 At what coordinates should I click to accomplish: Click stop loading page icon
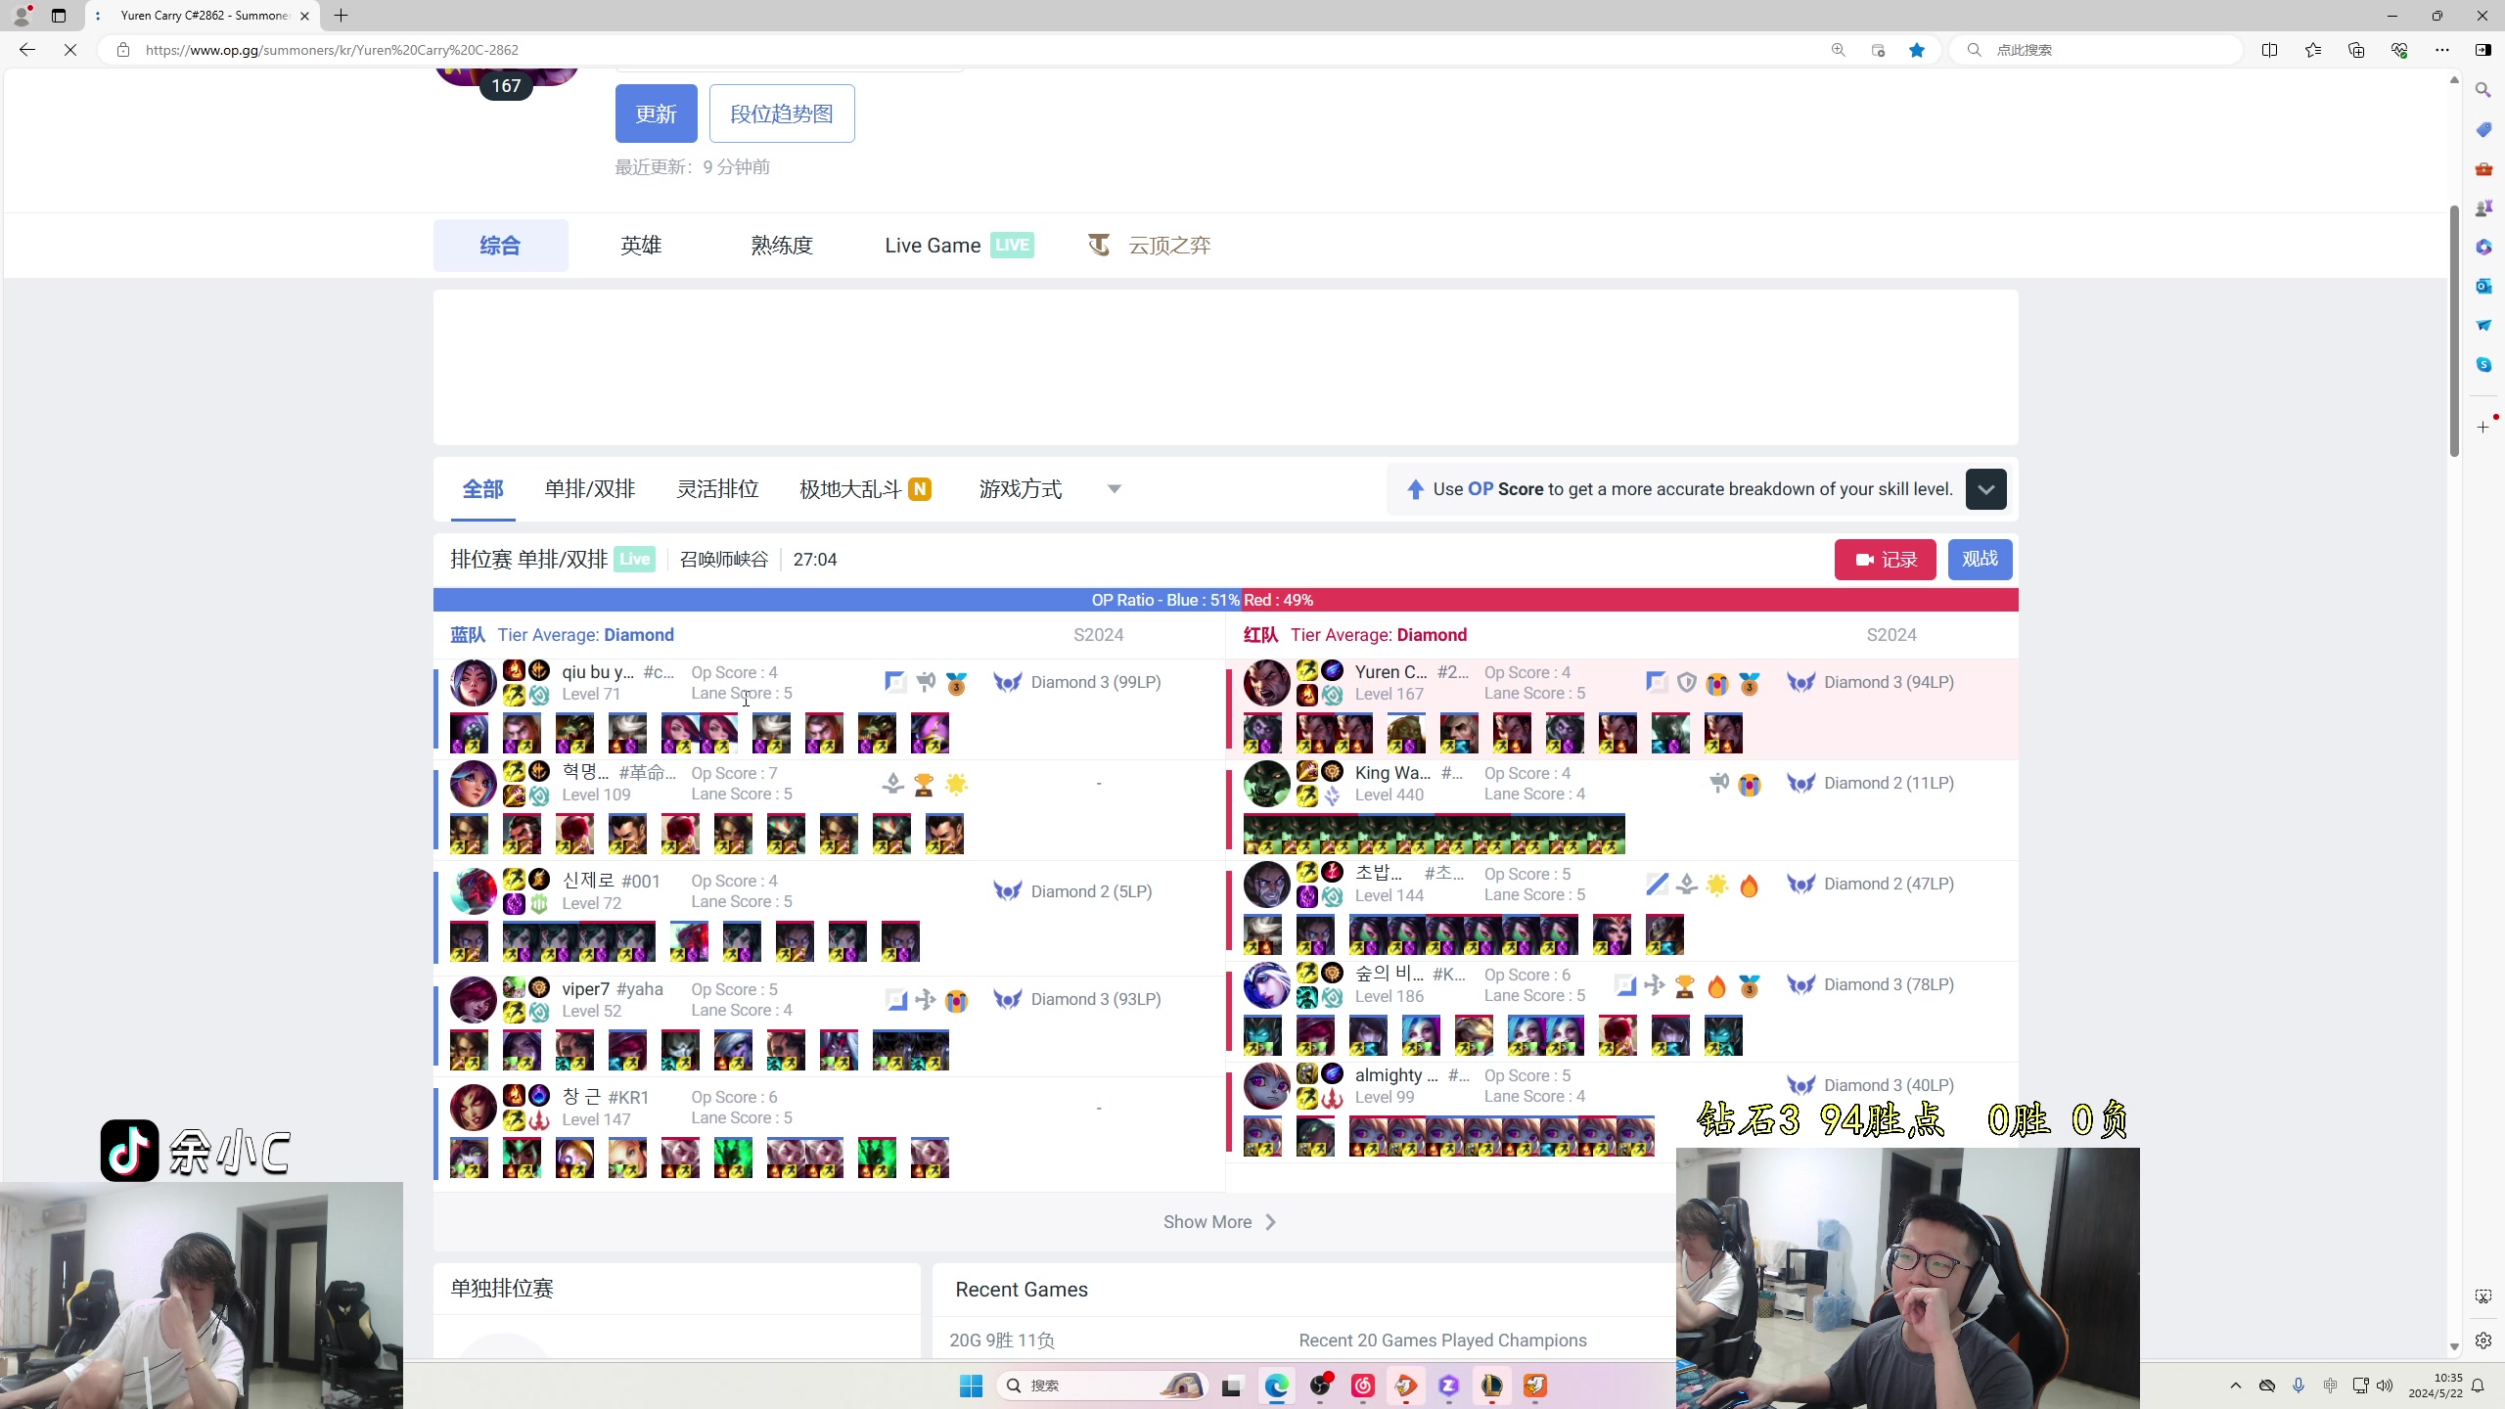pos(70,50)
